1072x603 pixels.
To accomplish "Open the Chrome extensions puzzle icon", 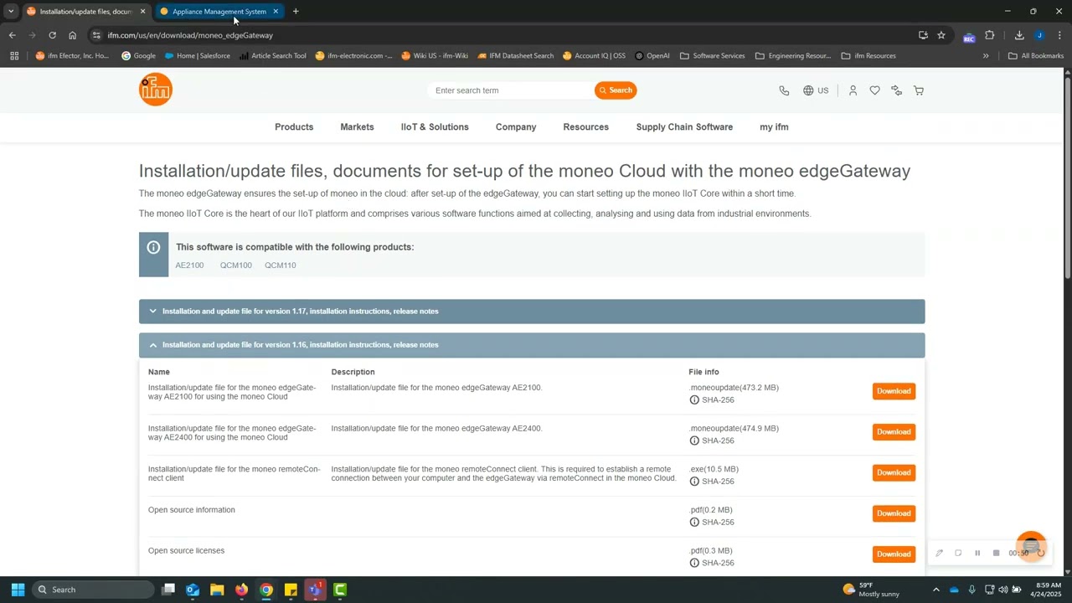I will pyautogui.click(x=989, y=35).
